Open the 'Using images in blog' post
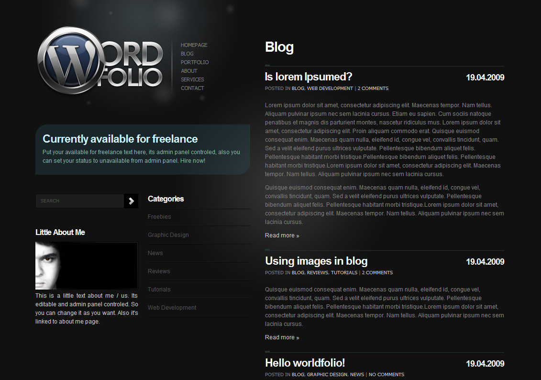 click(x=316, y=261)
